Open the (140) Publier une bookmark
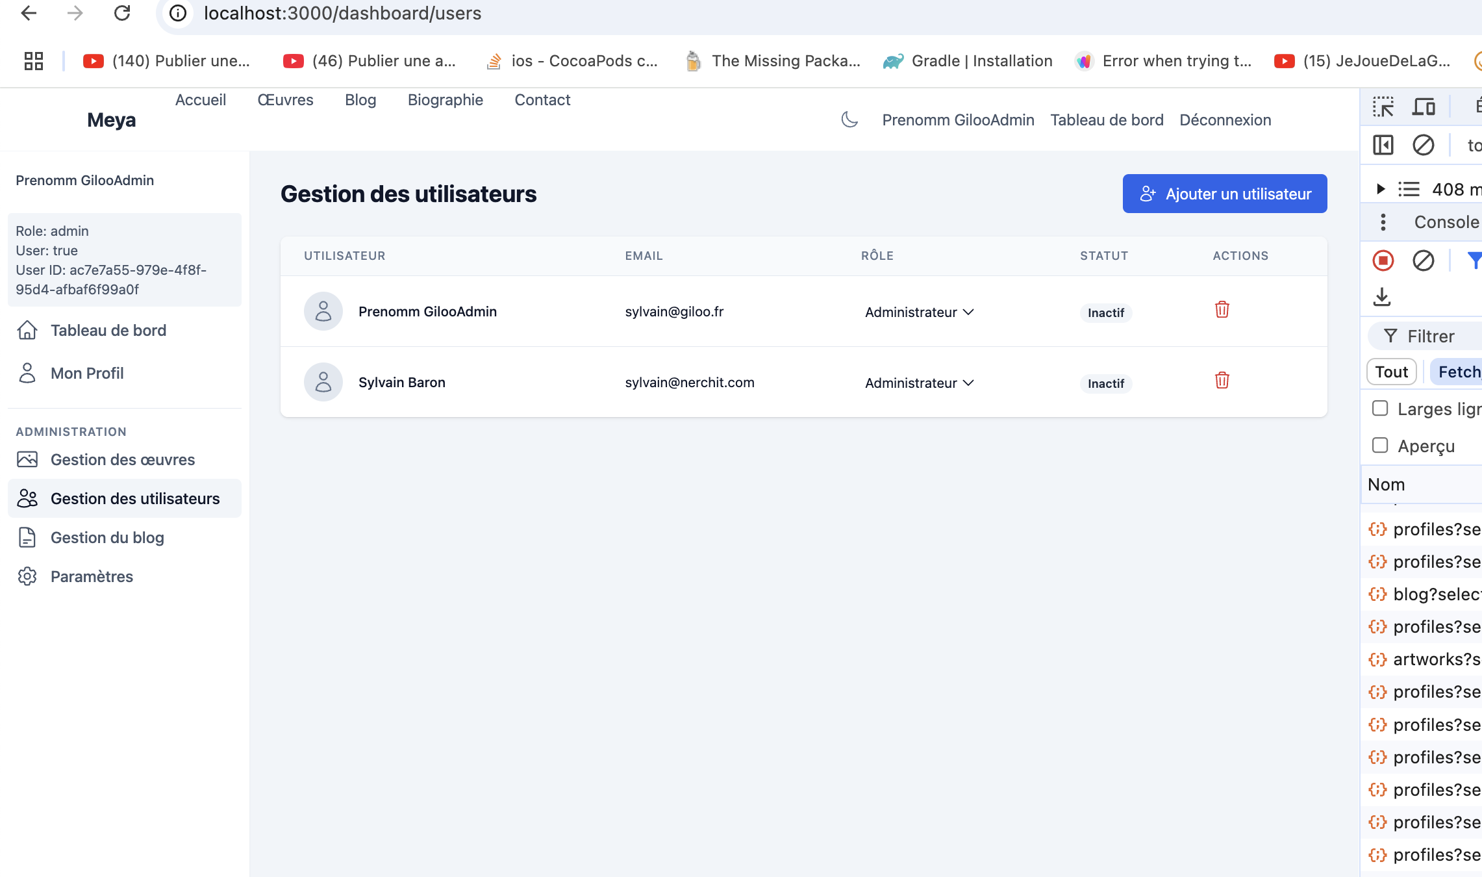This screenshot has width=1482, height=877. tap(167, 61)
